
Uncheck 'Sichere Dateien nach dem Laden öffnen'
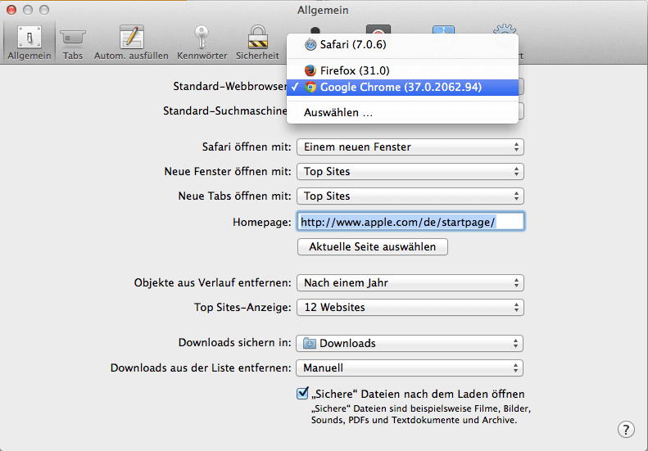[302, 393]
